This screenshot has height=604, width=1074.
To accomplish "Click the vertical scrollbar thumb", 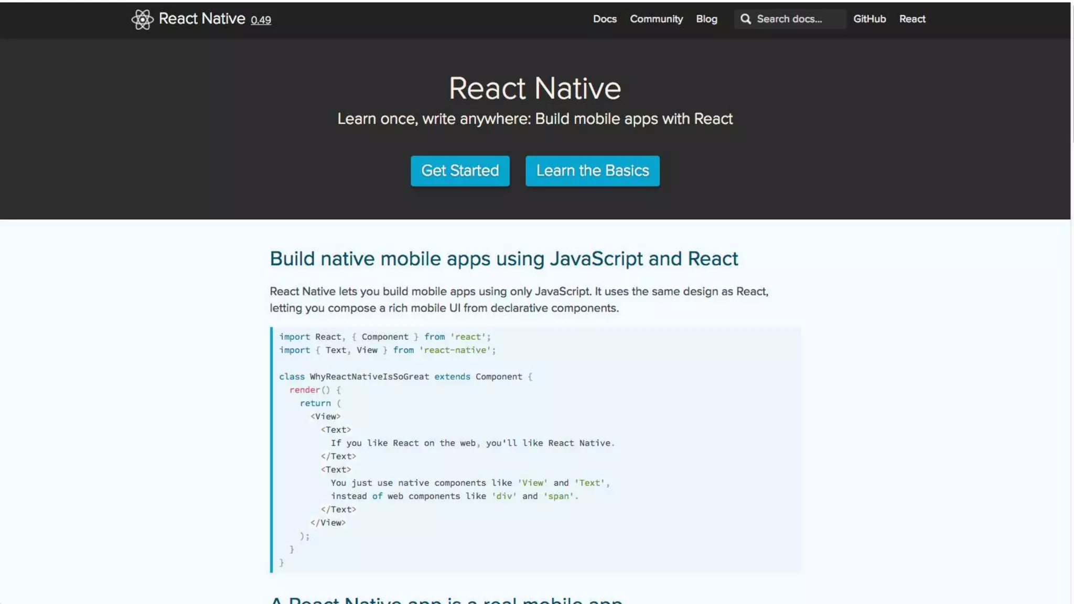I will click(x=1072, y=73).
